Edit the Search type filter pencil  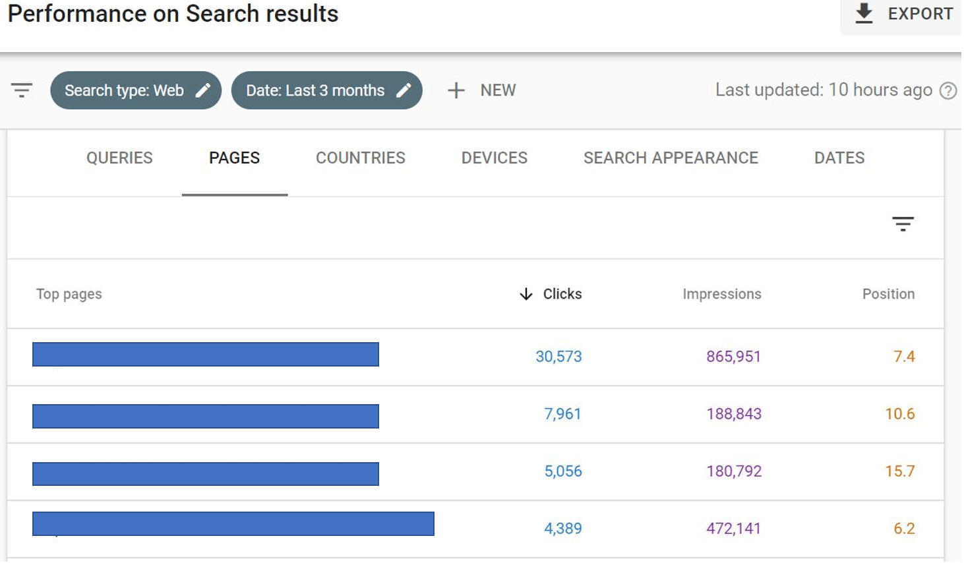204,90
